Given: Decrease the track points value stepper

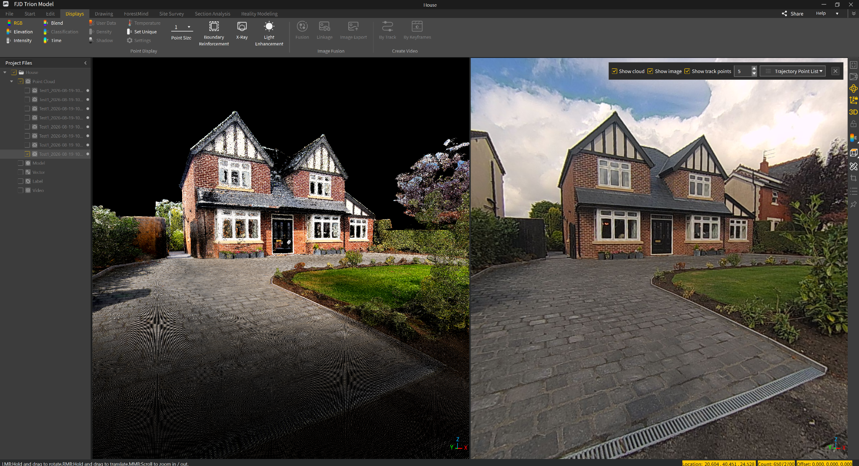Looking at the screenshot, I should point(754,74).
